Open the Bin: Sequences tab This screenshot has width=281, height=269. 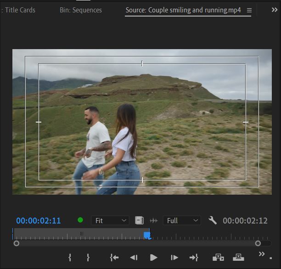(81, 10)
